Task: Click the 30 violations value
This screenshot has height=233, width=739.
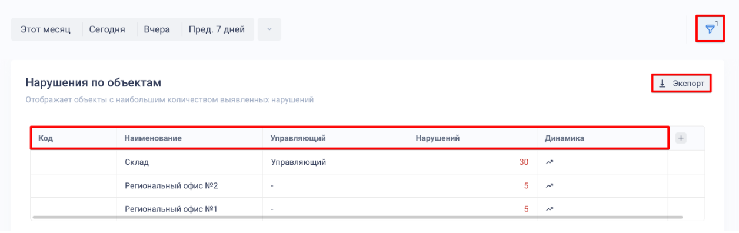Action: (524, 162)
